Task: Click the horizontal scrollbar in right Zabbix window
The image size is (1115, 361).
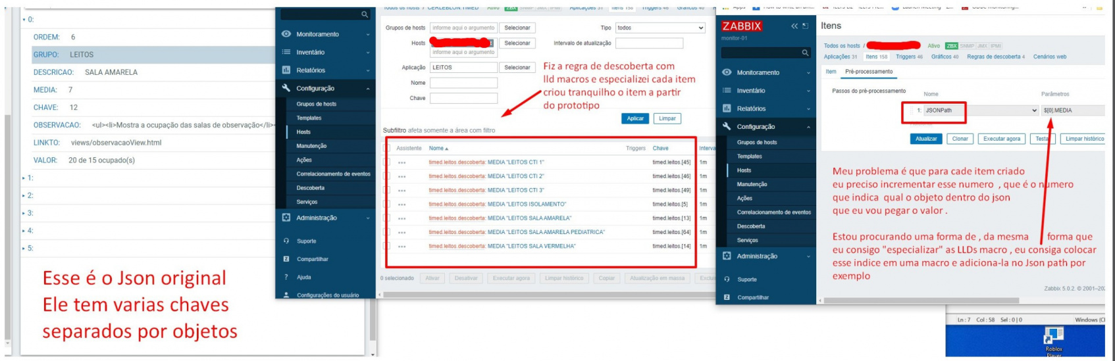Action: [x=921, y=301]
